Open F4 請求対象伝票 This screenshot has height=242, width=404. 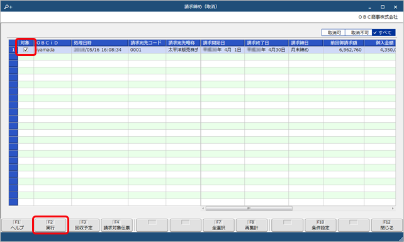[x=116, y=225]
